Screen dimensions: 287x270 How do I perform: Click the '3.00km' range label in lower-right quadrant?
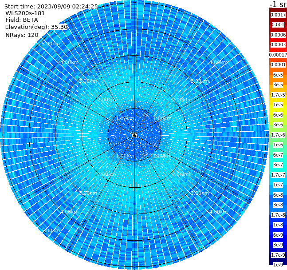click(200, 193)
